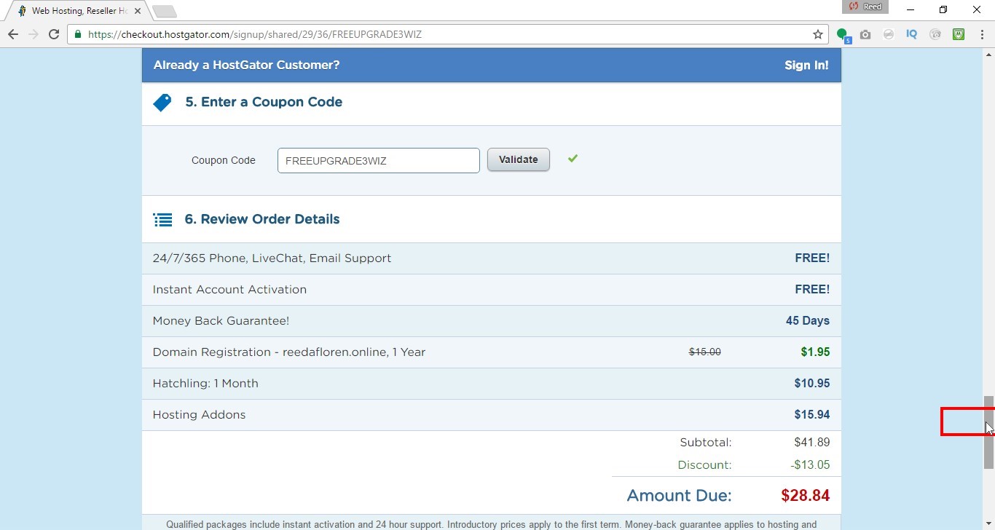
Task: Focus the Coupon Code input field
Action: [378, 161]
